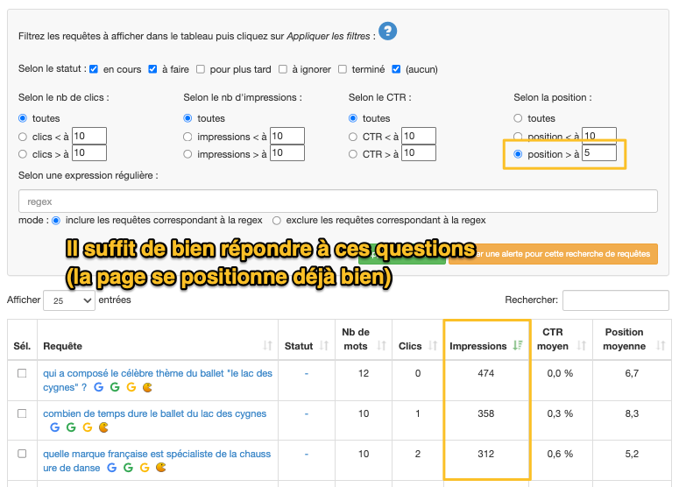
Task: Choose 'exclure les requêtes' regex mode
Action: (276, 221)
